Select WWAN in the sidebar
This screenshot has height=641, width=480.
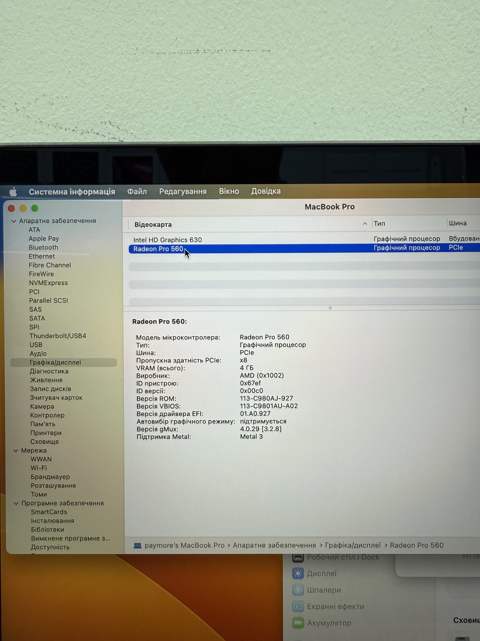click(x=41, y=459)
